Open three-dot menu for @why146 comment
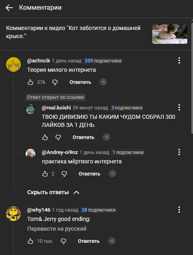This screenshot has height=255, width=193. [179, 210]
